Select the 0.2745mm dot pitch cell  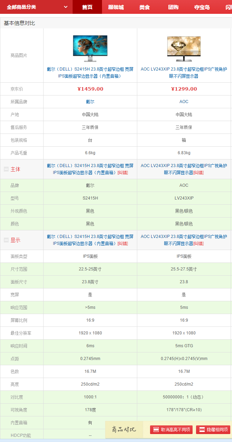point(90,359)
